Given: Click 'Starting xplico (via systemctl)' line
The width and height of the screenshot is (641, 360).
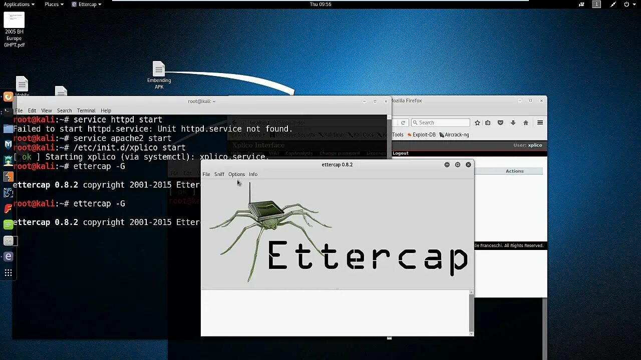Looking at the screenshot, I should 142,157.
